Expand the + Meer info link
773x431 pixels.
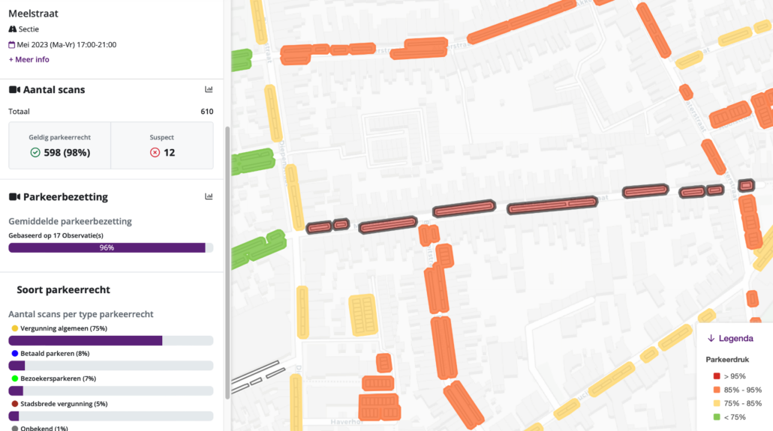pos(29,59)
